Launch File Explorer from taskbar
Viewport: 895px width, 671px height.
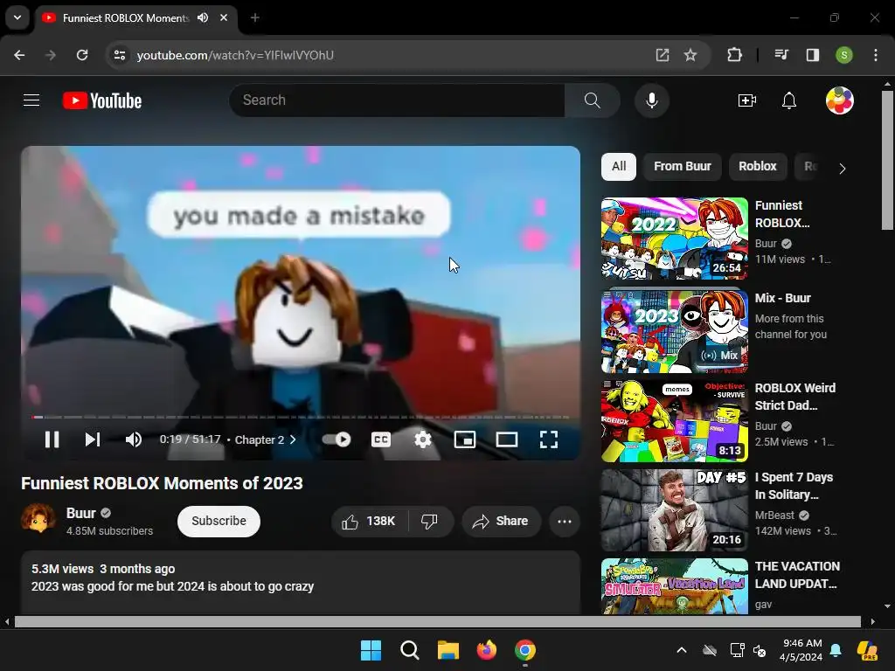coord(448,650)
